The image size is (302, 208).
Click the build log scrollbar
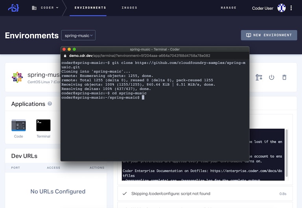click(x=287, y=153)
